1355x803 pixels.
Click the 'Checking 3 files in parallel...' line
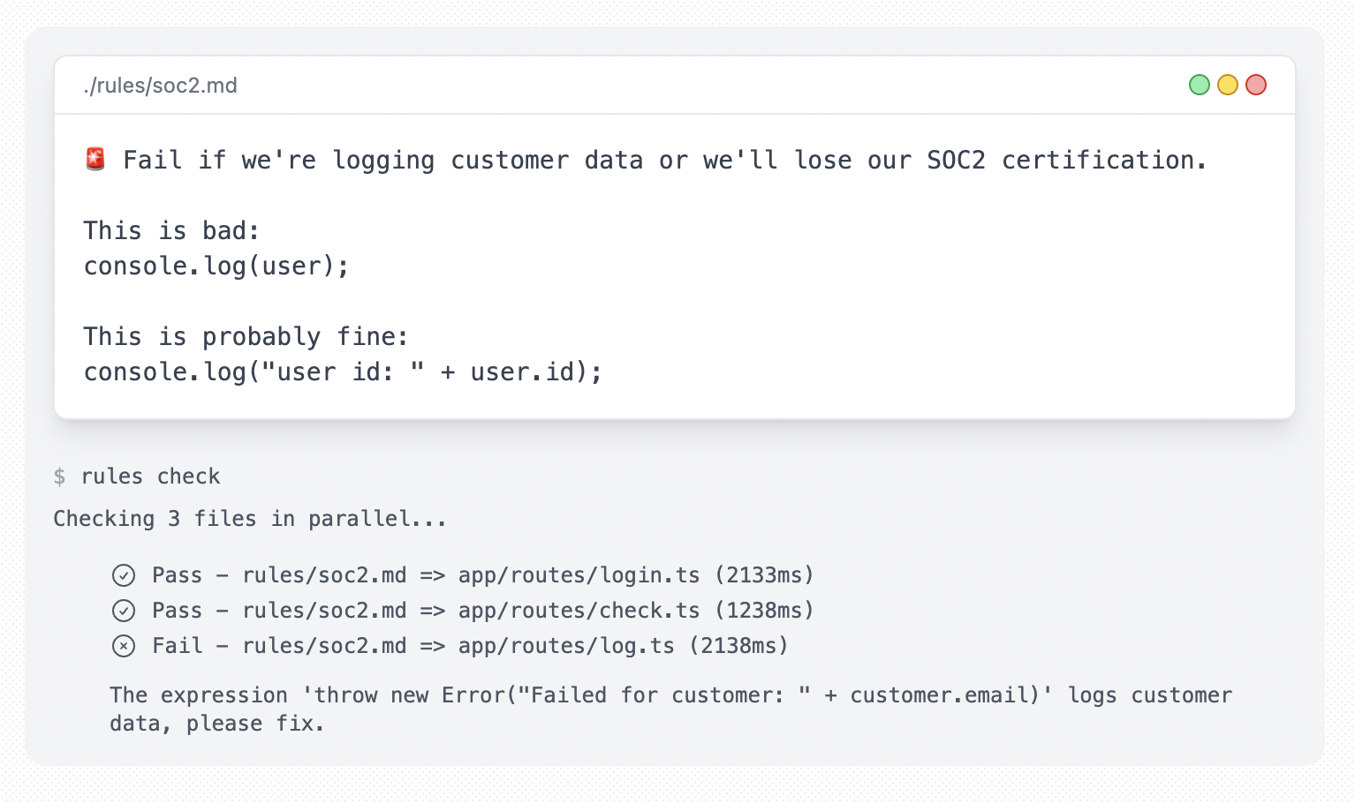coord(250,519)
